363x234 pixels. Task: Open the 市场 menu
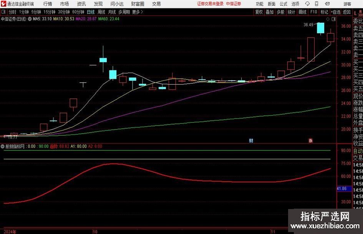65,4
